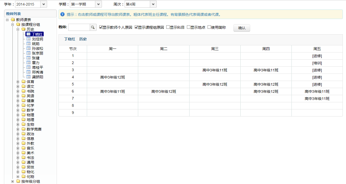
Task: Click the folder icon for 体育
Action: tap(24, 82)
